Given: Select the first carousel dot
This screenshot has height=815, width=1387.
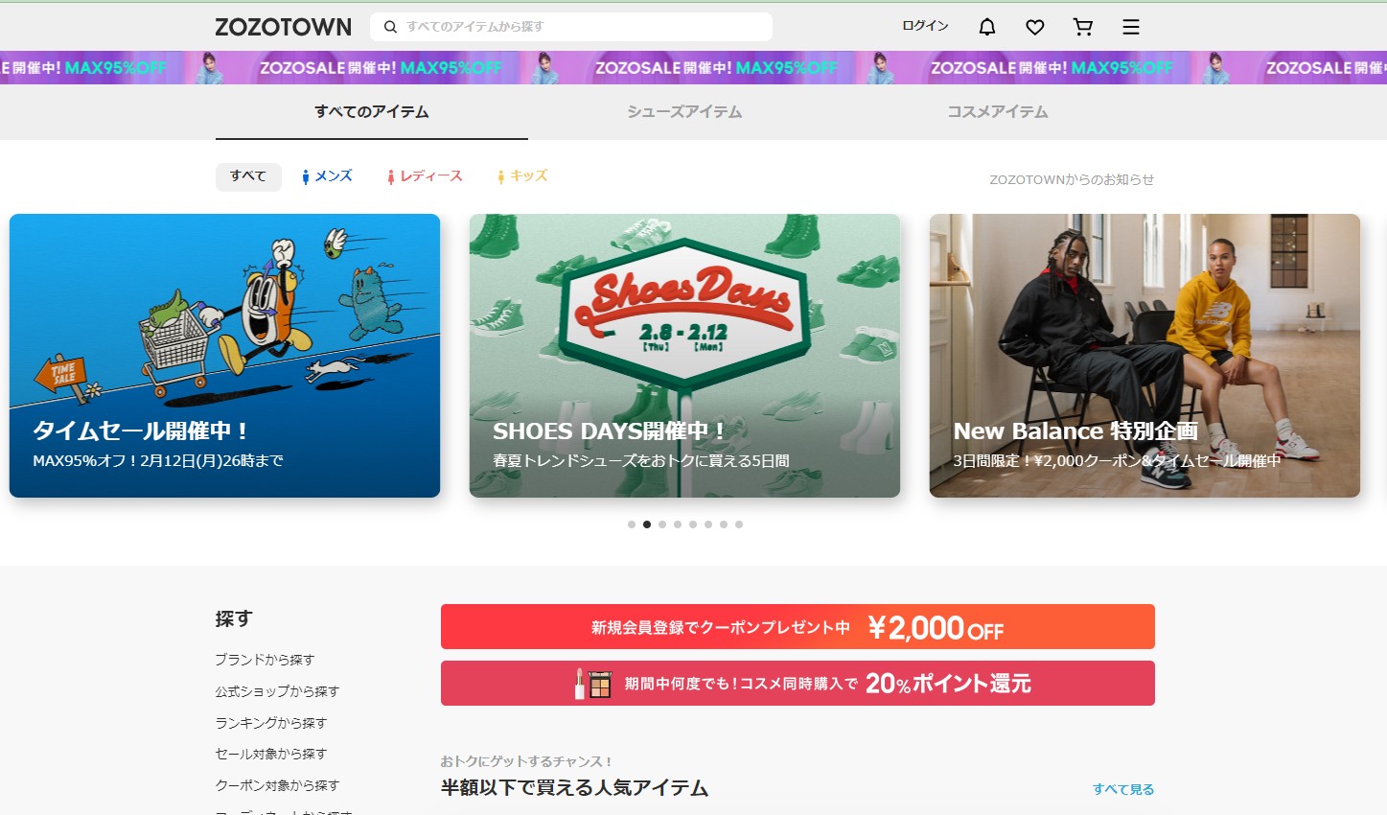Looking at the screenshot, I should [x=632, y=524].
